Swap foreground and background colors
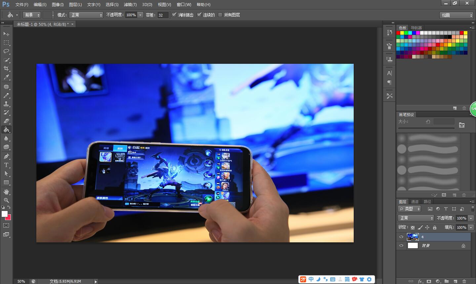The image size is (476, 284). [9, 207]
